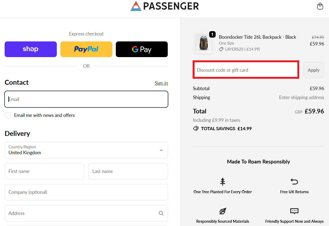The width and height of the screenshot is (329, 226).
Task: Click the Passenger triangle logo
Action: (135, 6)
